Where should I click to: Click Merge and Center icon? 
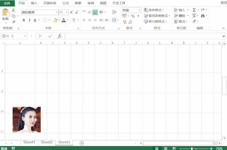[114, 20]
